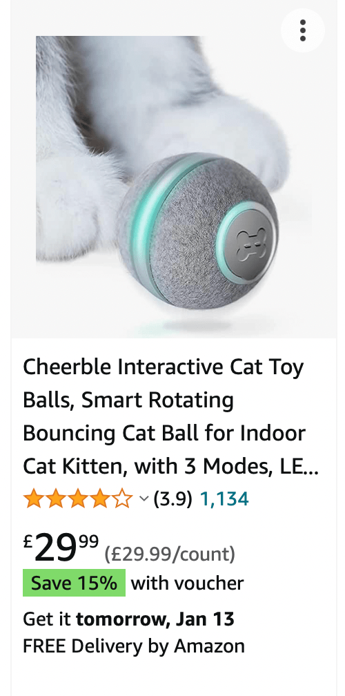This screenshot has width=345, height=696.
Task: Click the first filled orange star
Action: coord(34,499)
